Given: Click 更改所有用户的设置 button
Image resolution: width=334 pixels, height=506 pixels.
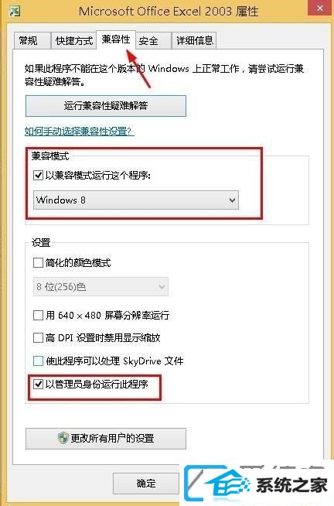Looking at the screenshot, I should coord(106,439).
